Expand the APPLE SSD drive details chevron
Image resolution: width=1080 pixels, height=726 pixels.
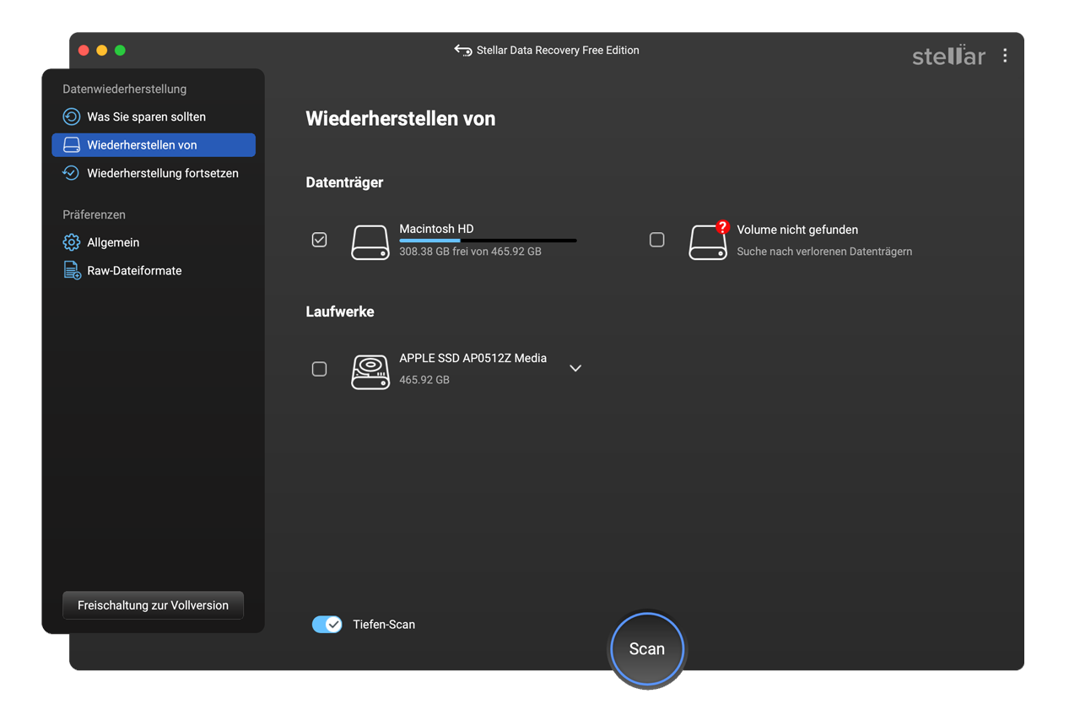click(x=575, y=368)
